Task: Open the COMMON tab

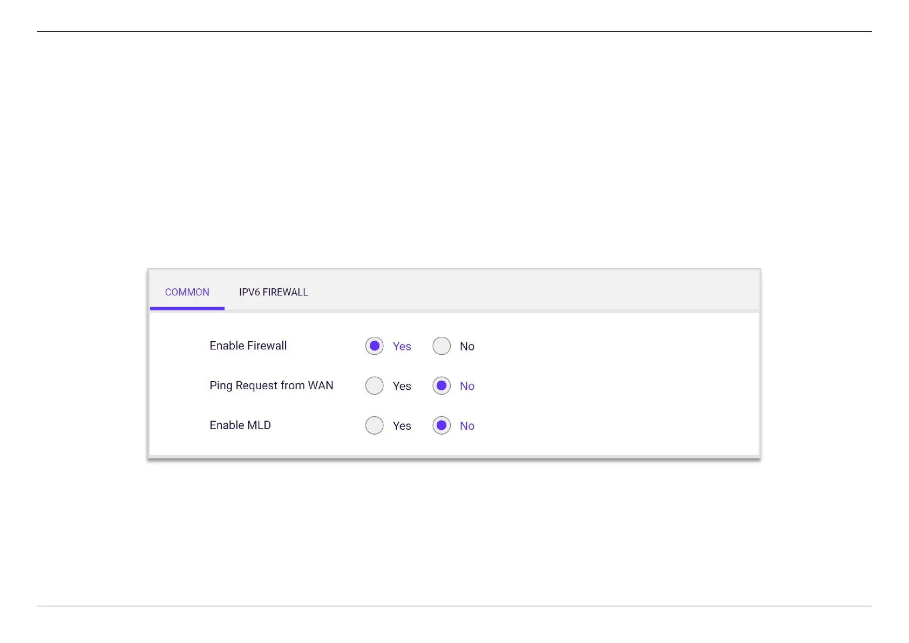Action: coord(187,292)
